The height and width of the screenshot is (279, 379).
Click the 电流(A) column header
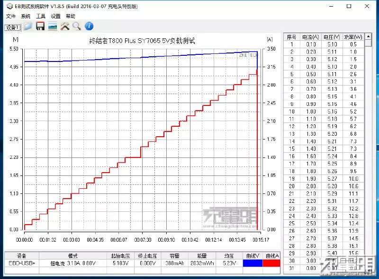[x=311, y=37]
